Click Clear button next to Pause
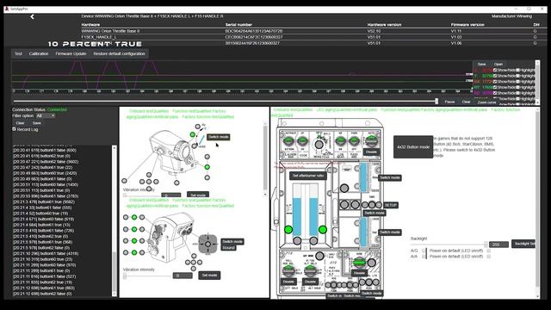This screenshot has height=310, width=551. (466, 102)
